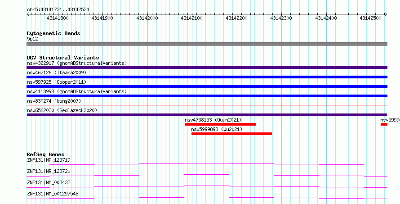Click the 43142000 ruler position label
Image resolution: width=400 pixels, height=204 pixels.
coord(147,18)
